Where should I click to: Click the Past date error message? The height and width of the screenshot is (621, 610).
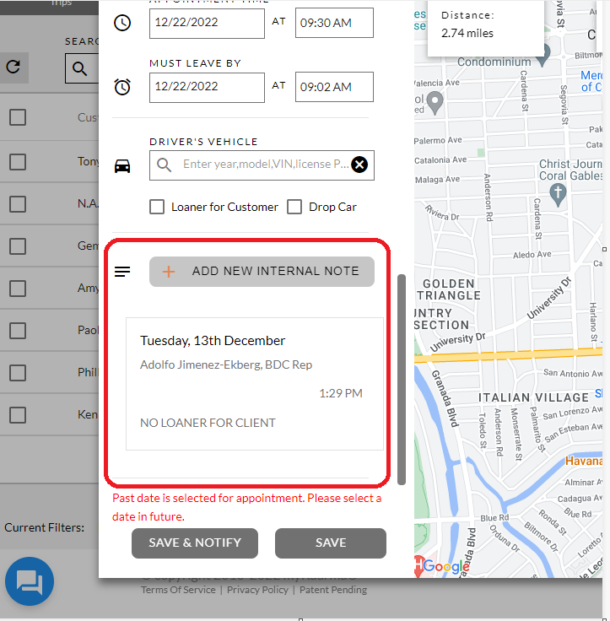(x=246, y=507)
